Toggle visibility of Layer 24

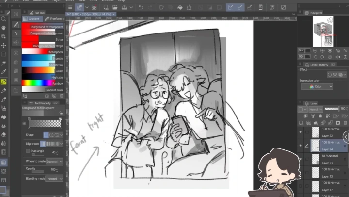point(301,146)
